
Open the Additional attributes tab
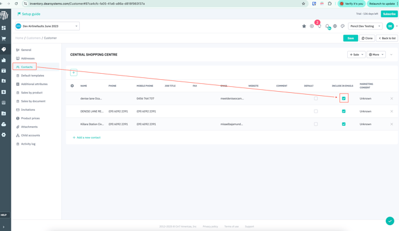point(32,84)
